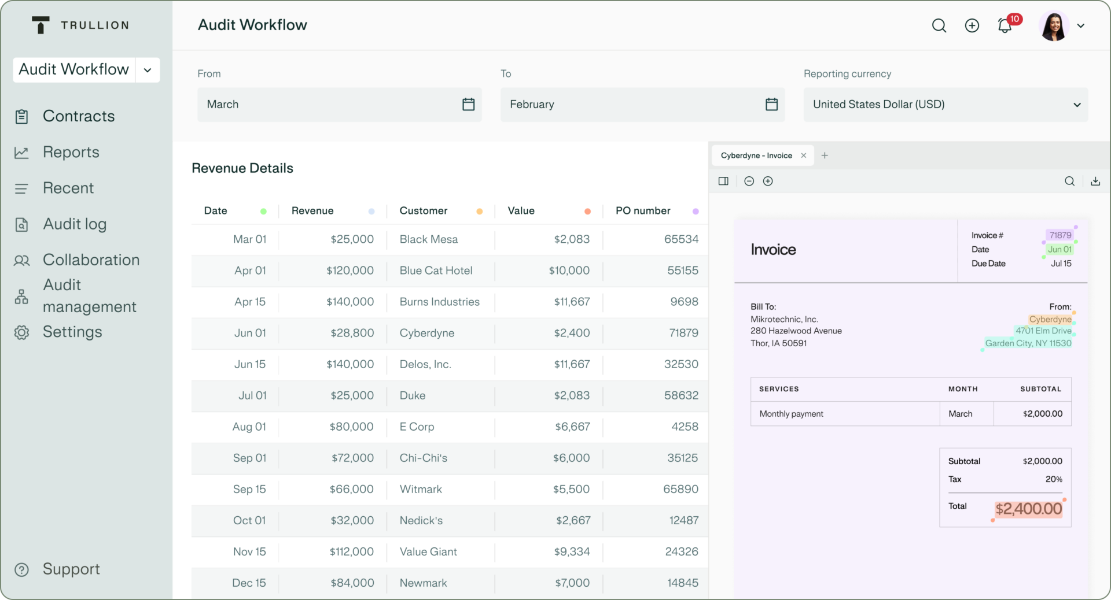Open Reports from the sidebar
Screen dimensions: 1111x600
tap(71, 152)
